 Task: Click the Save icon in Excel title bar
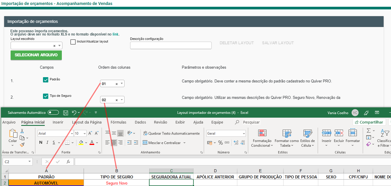point(66,113)
